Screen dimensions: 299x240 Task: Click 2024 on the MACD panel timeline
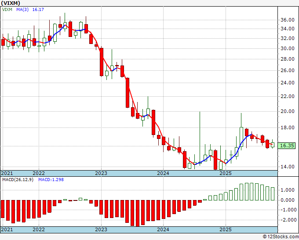click(163, 229)
